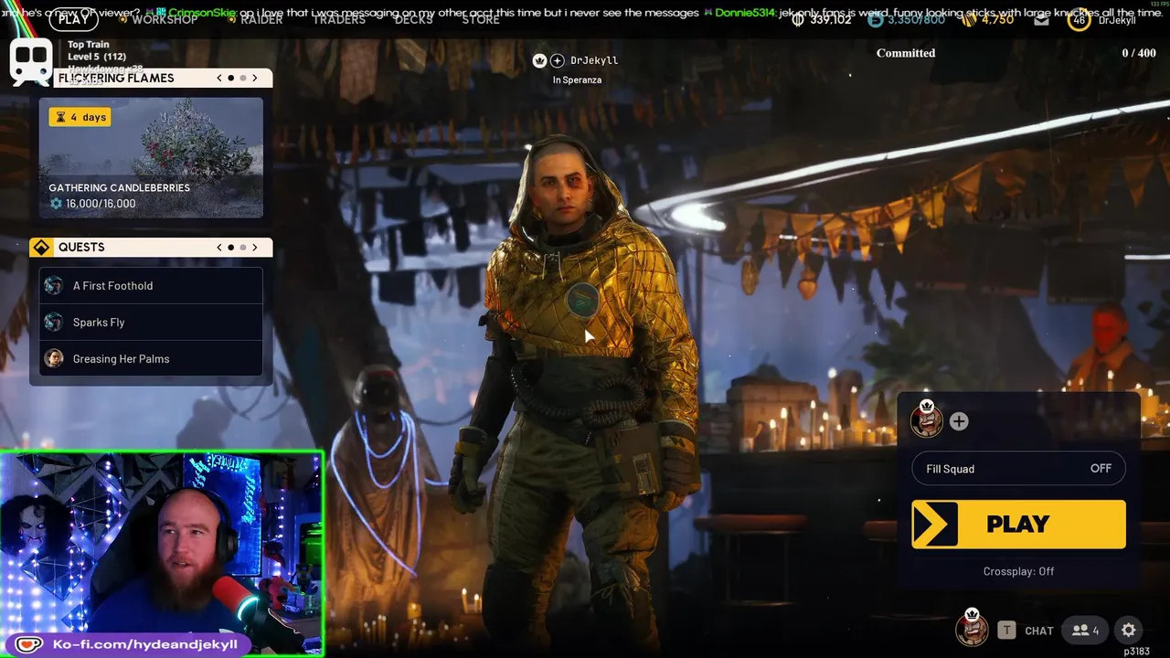Go to next Quests page arrow
The height and width of the screenshot is (658, 1170).
click(255, 248)
